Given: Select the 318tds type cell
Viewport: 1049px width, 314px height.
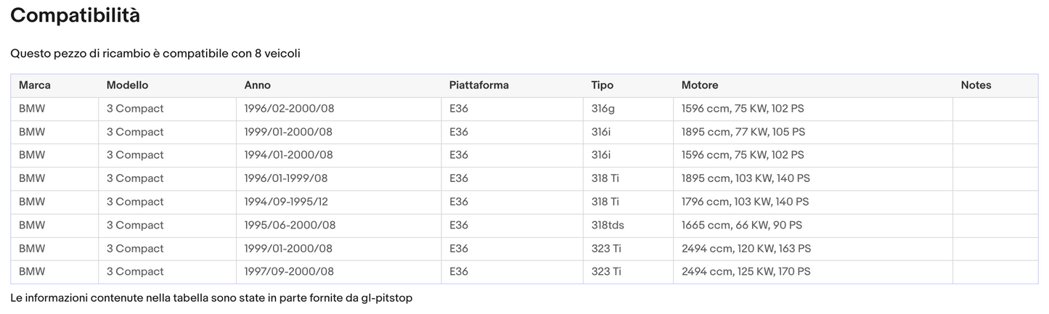Looking at the screenshot, I should coord(608,226).
